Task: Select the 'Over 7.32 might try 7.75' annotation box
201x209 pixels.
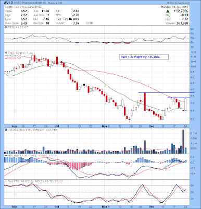Action: 144,57
